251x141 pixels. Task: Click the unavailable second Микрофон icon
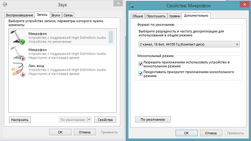(x=17, y=53)
